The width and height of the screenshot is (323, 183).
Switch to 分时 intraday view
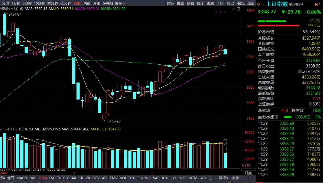tap(5, 3)
